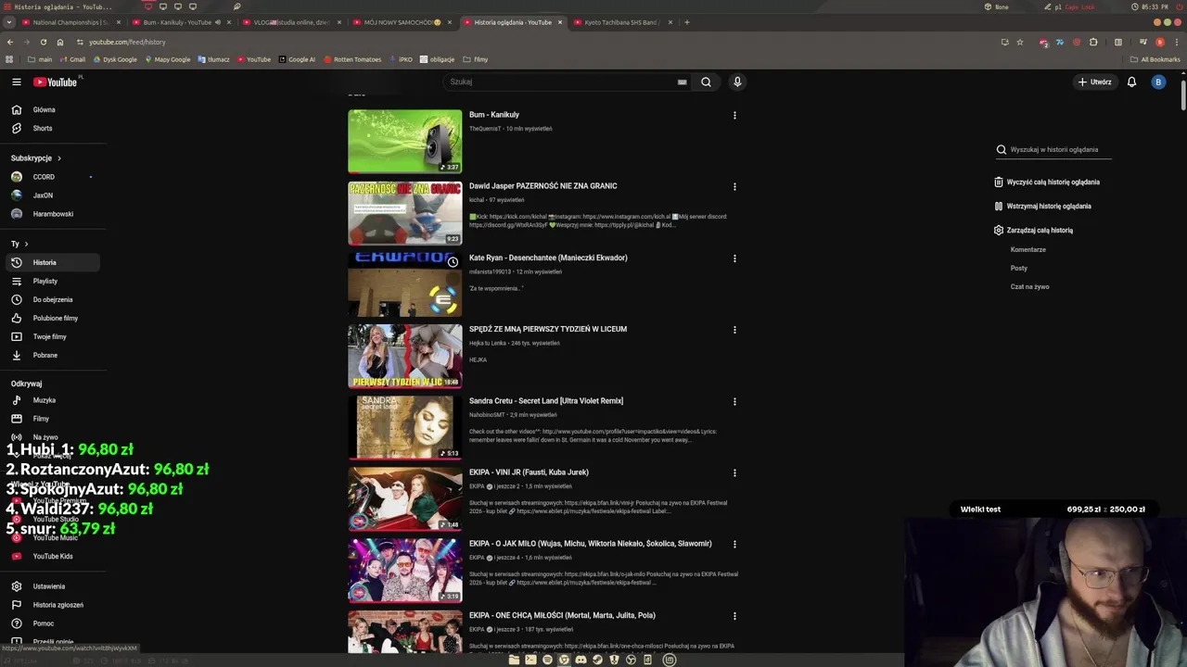Open the YouTube hamburger guide menu

(x=16, y=82)
